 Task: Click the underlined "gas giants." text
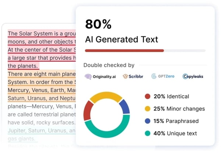[x=23, y=139]
